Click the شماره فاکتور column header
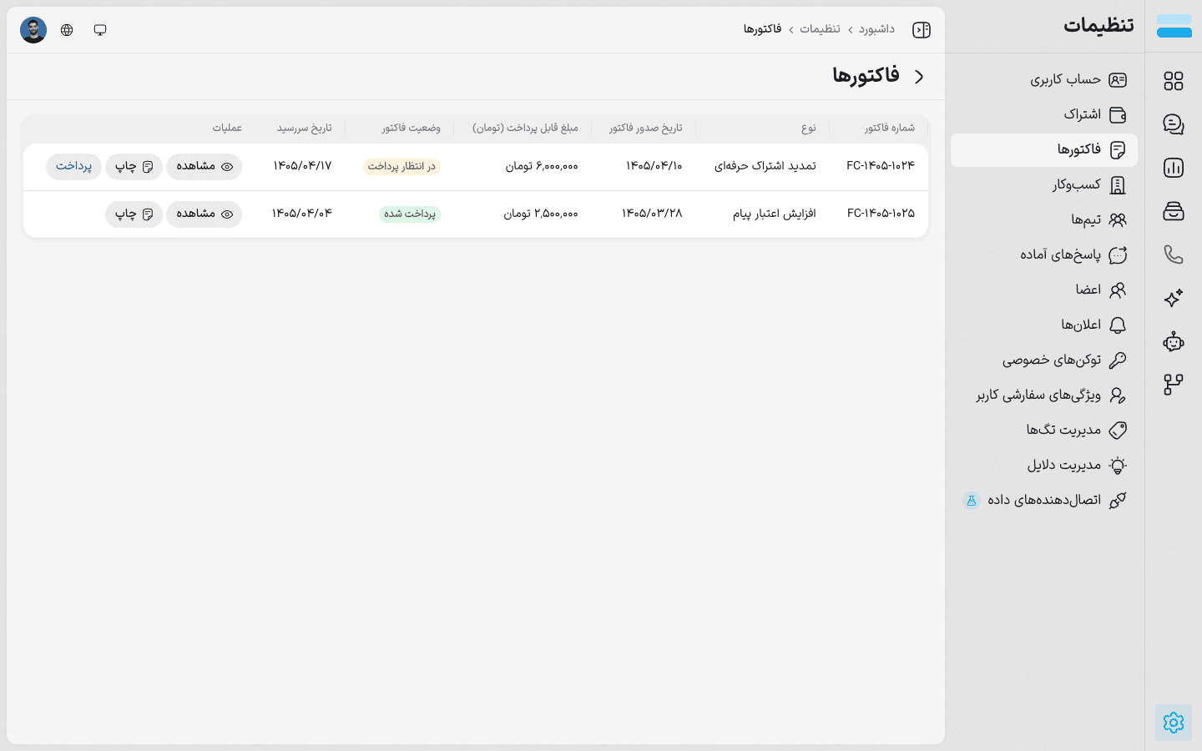1202x751 pixels. pos(889,128)
